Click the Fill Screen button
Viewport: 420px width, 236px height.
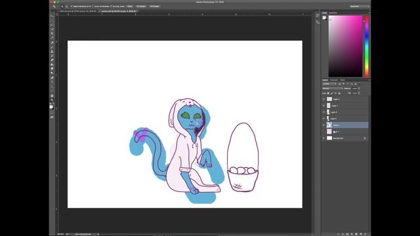point(155,6)
